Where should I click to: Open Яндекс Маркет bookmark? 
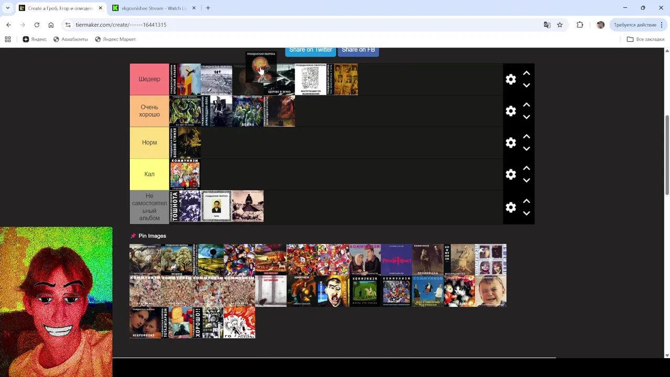pos(115,39)
